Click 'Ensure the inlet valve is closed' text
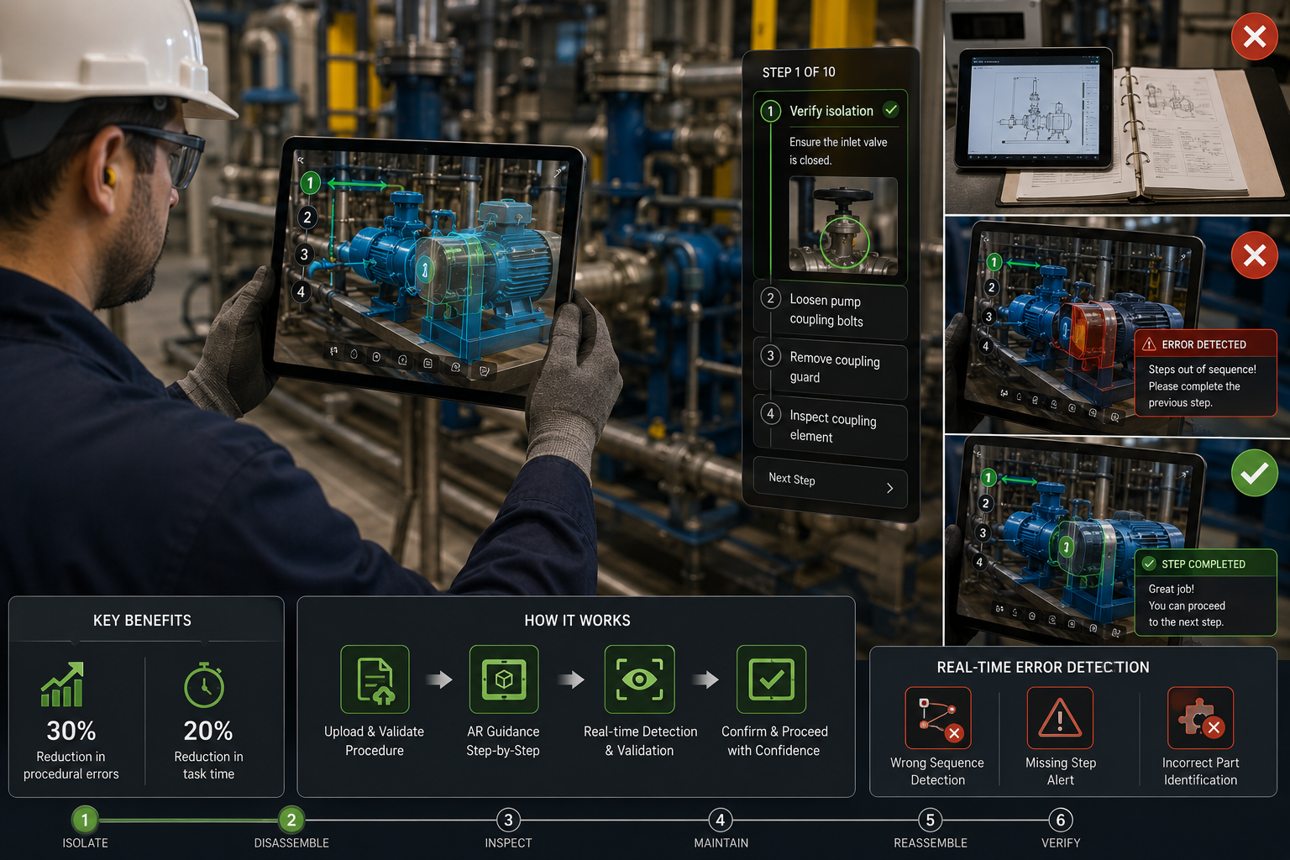This screenshot has width=1290, height=860. (837, 151)
